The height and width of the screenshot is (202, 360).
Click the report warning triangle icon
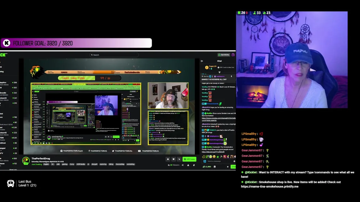pyautogui.click(x=188, y=165)
